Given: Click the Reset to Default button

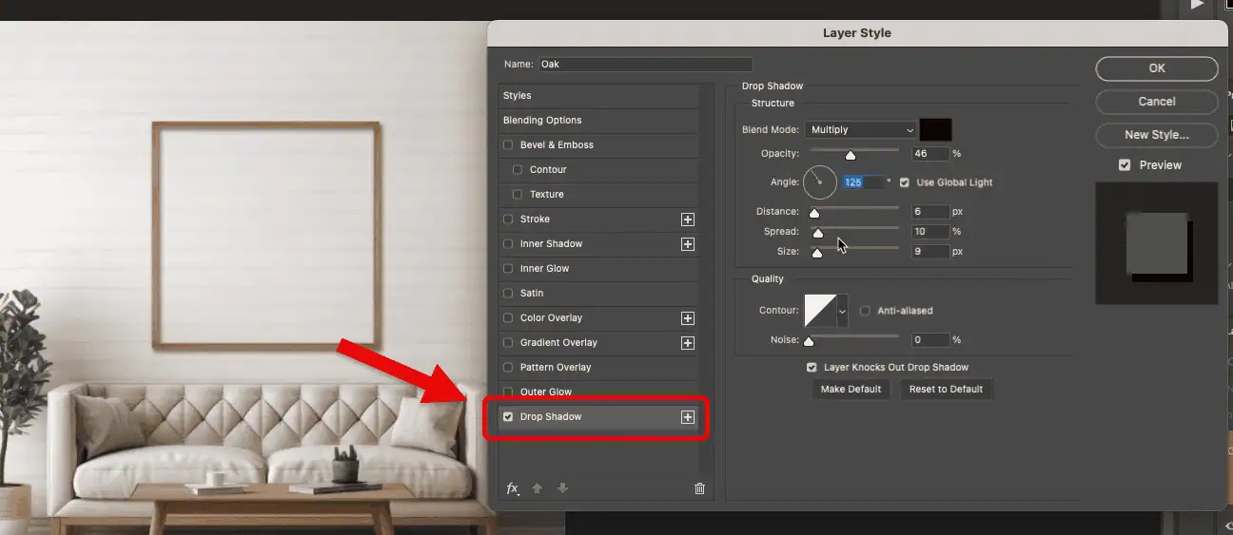Looking at the screenshot, I should [x=946, y=390].
